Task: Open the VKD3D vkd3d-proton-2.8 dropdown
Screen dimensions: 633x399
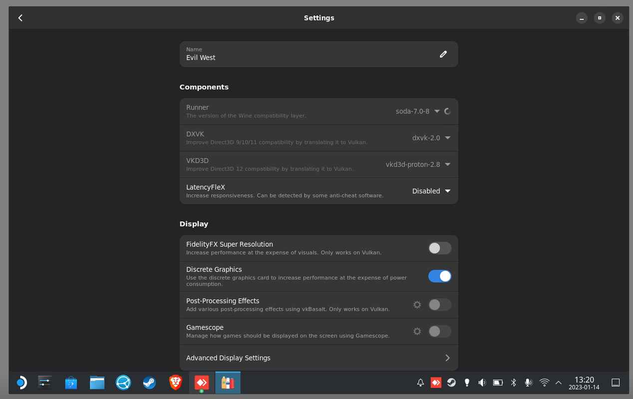Action: pyautogui.click(x=418, y=165)
